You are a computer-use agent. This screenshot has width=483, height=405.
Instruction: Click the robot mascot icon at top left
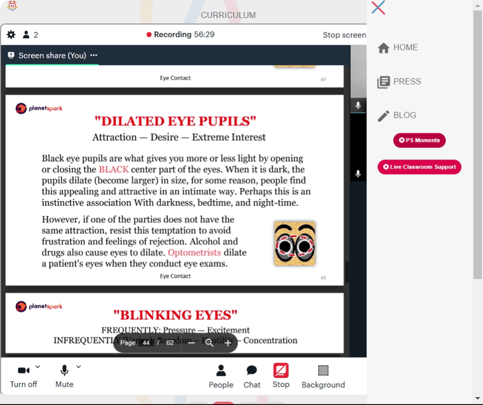(12, 5)
